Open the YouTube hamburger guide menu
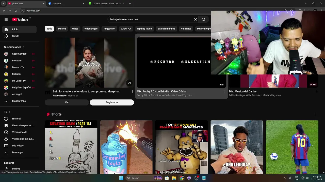Screen dimensions: 325x182 click(x=6, y=19)
